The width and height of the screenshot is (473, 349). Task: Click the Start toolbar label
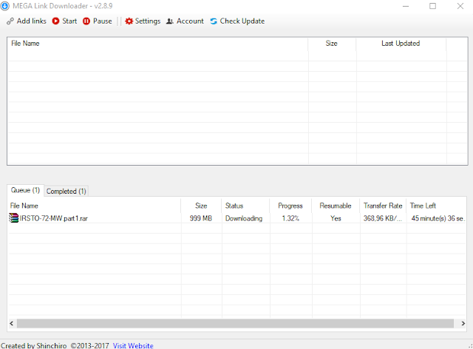pos(69,21)
